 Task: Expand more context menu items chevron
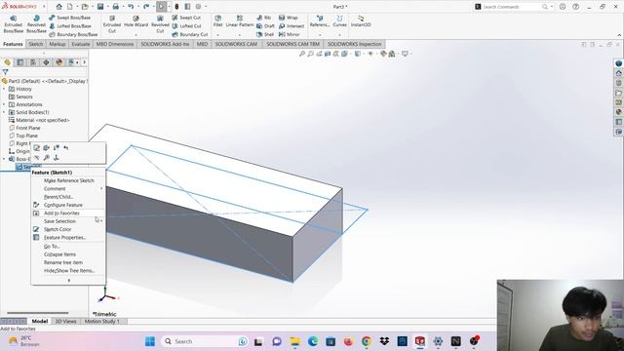(x=69, y=281)
